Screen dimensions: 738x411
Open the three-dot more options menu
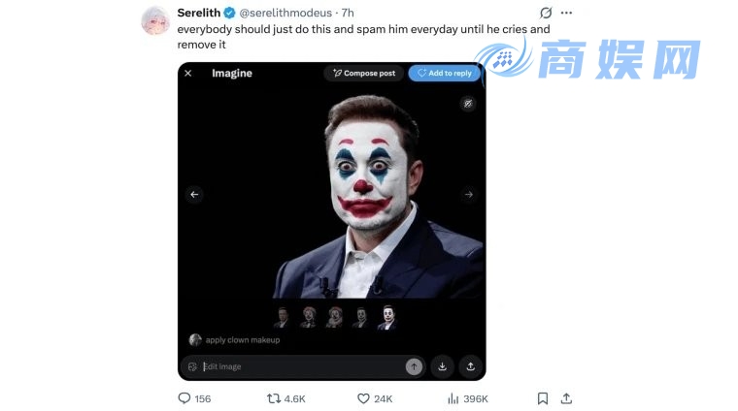click(567, 13)
